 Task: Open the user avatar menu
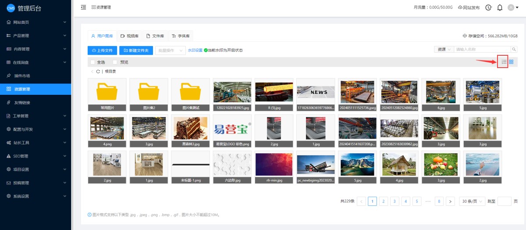point(512,7)
